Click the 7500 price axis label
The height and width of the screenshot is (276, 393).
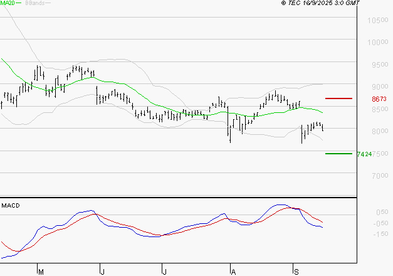pos(380,154)
